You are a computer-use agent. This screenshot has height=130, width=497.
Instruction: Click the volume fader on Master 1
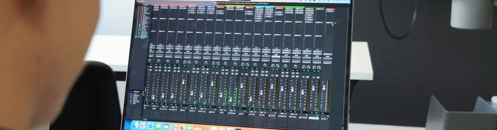point(324,88)
